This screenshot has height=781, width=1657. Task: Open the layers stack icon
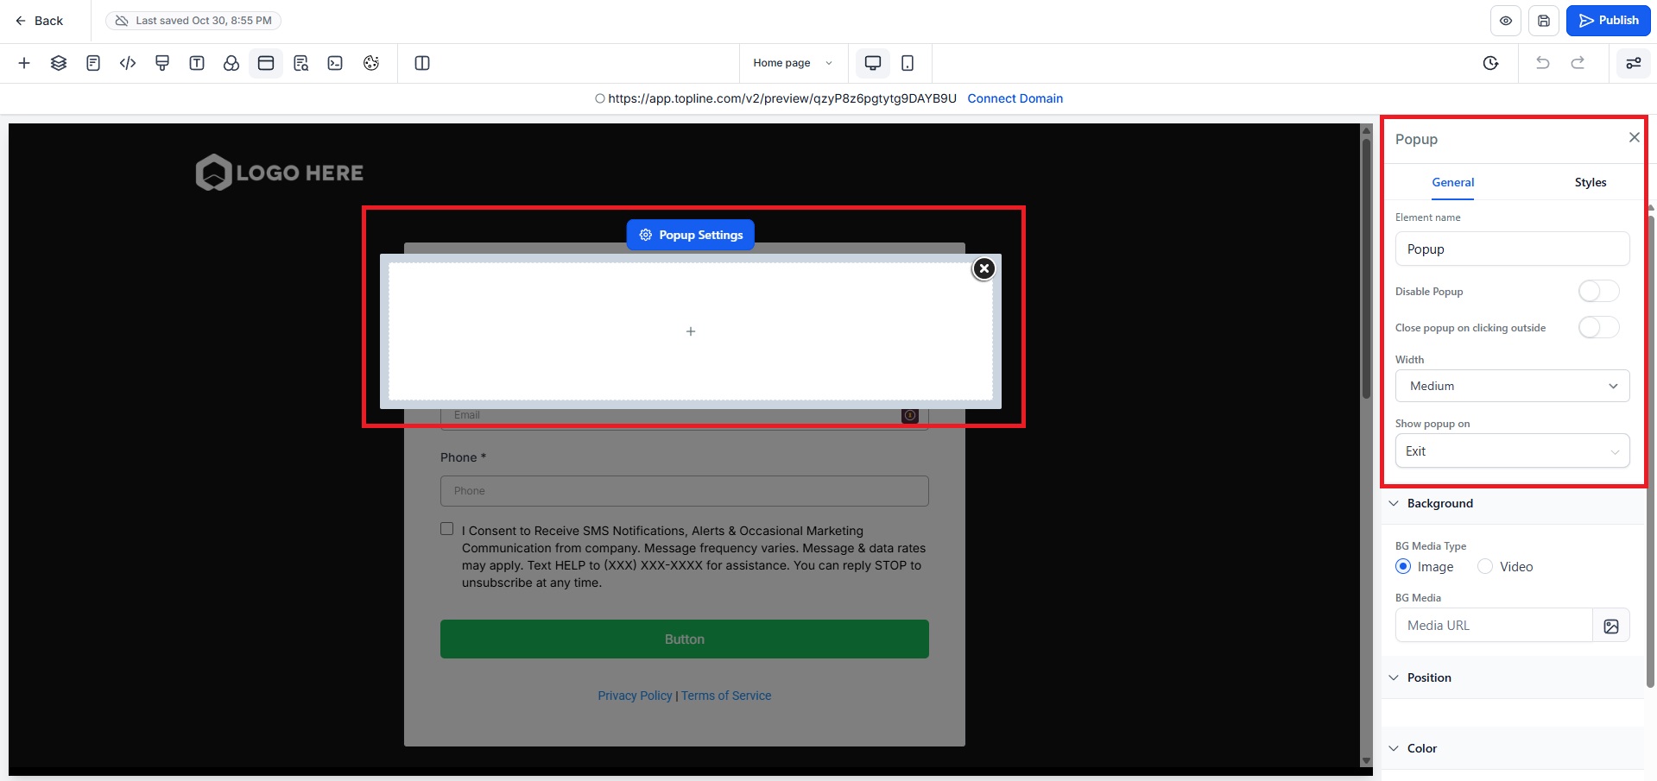59,63
